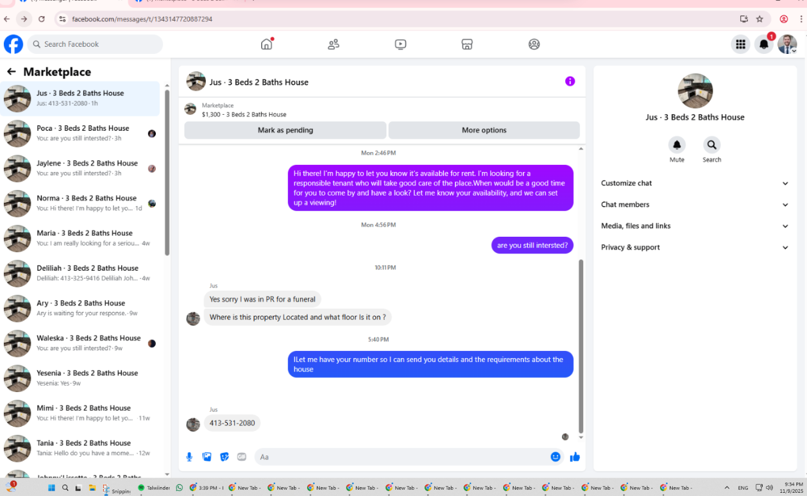Expand Media, files and links section
807x496 pixels.
coord(695,226)
